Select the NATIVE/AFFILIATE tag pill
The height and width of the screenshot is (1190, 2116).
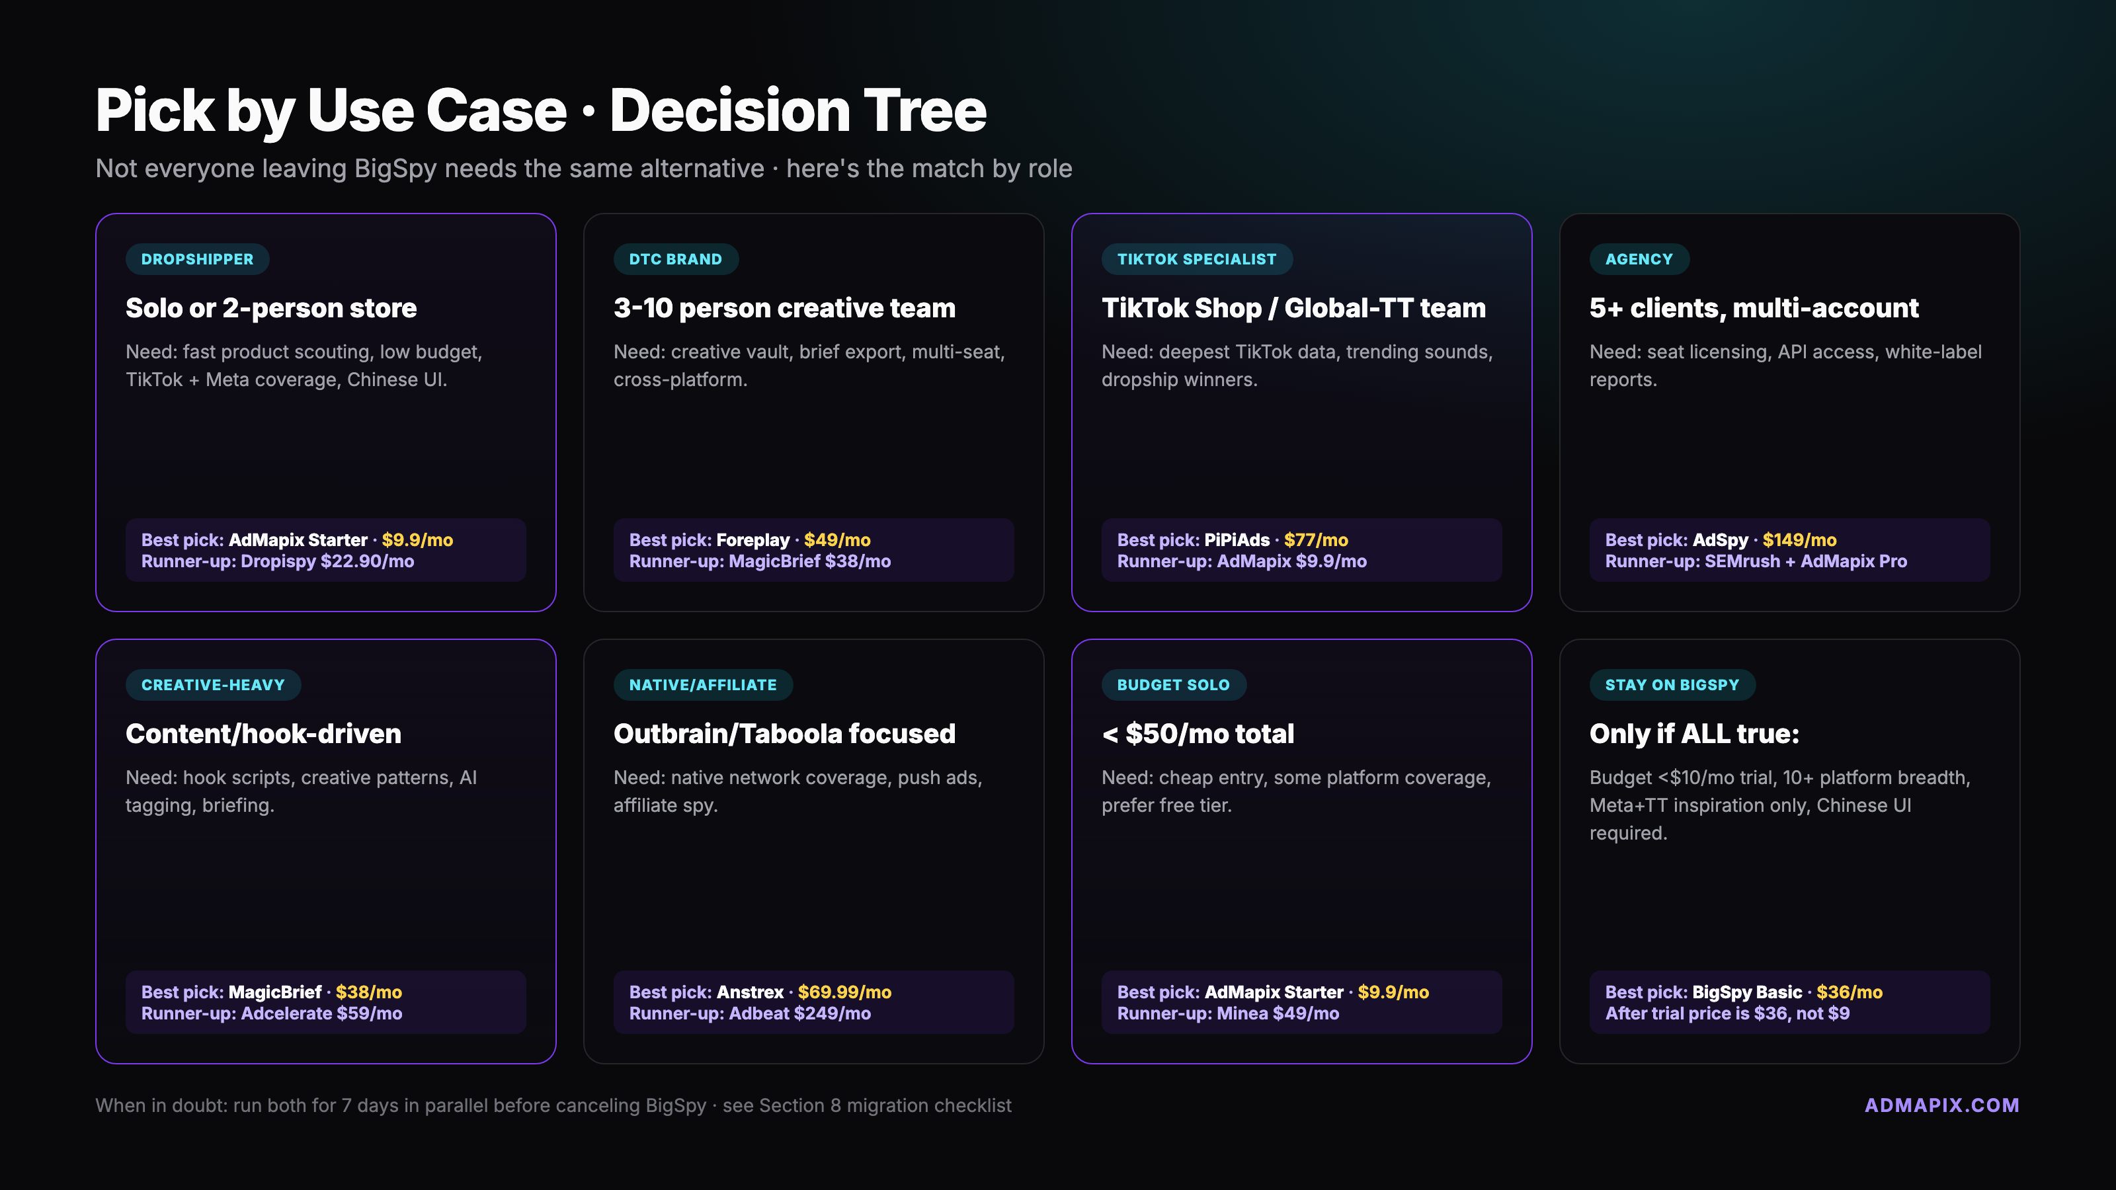pyautogui.click(x=702, y=685)
